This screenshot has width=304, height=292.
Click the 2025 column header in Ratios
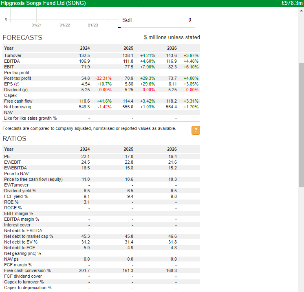(128, 149)
